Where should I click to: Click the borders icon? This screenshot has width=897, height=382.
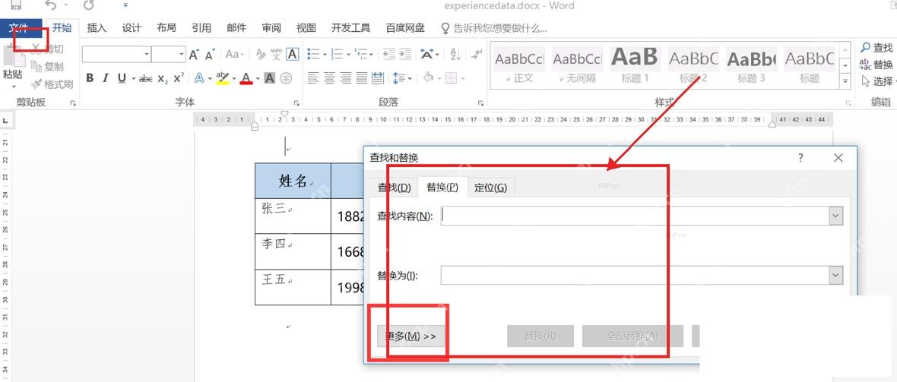(x=452, y=78)
